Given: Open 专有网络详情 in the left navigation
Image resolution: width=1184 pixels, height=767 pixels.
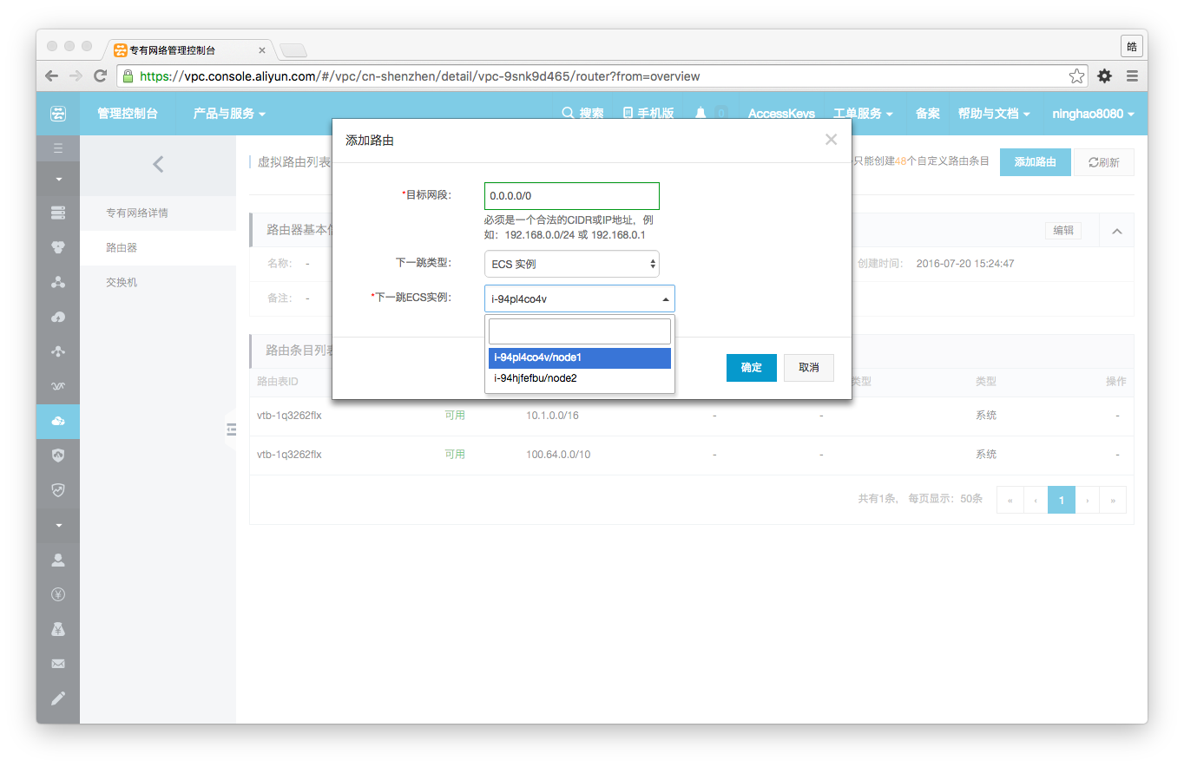Looking at the screenshot, I should pos(137,213).
